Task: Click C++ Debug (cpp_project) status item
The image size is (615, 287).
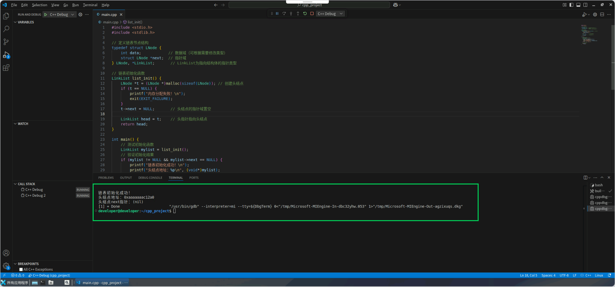Action: (x=49, y=275)
